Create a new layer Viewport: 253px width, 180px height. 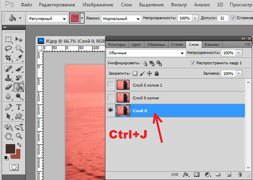[x=229, y=175]
